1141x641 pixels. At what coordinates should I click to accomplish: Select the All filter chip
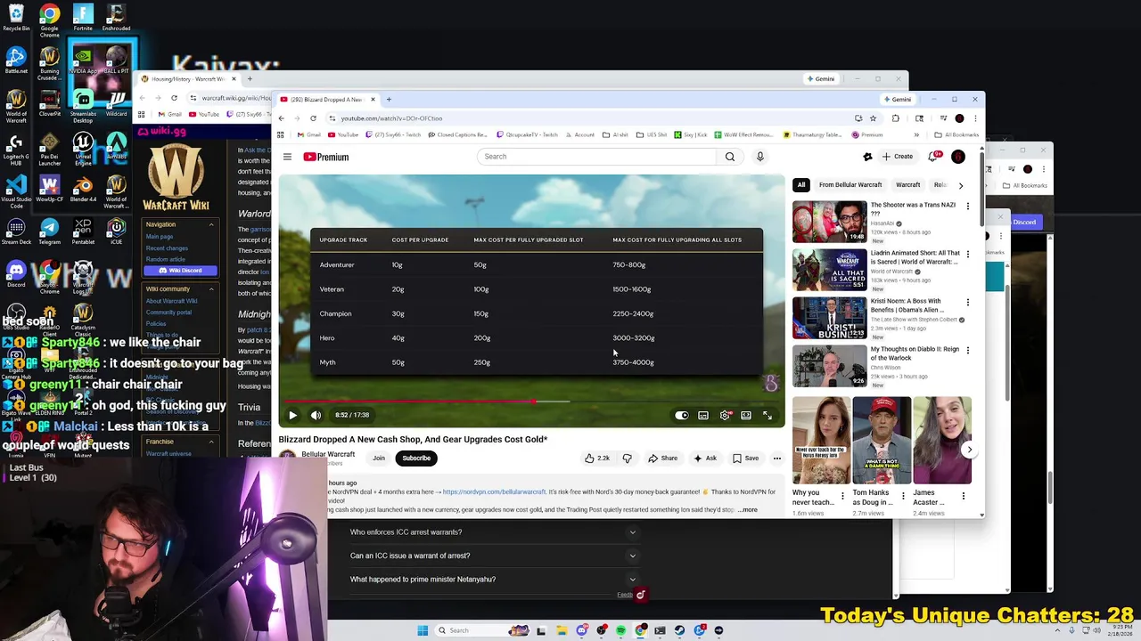click(800, 185)
